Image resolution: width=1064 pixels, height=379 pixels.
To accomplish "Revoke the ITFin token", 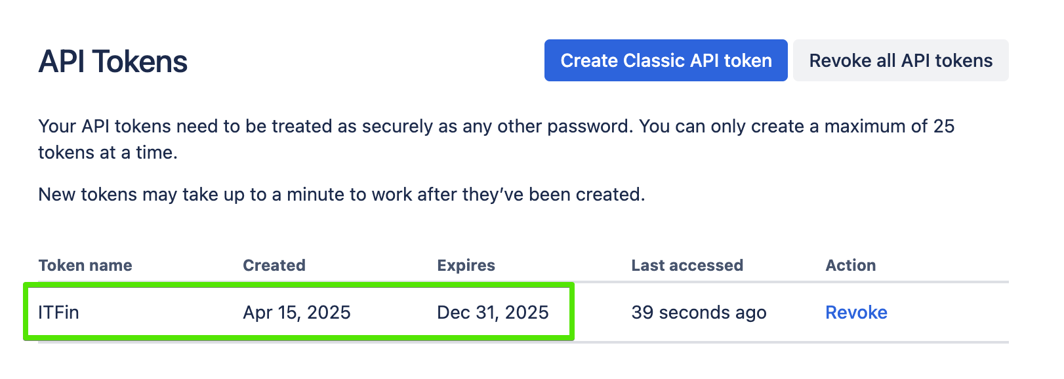I will click(x=856, y=312).
